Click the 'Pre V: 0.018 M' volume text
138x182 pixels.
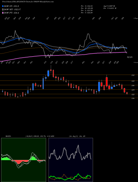tap(110, 8)
